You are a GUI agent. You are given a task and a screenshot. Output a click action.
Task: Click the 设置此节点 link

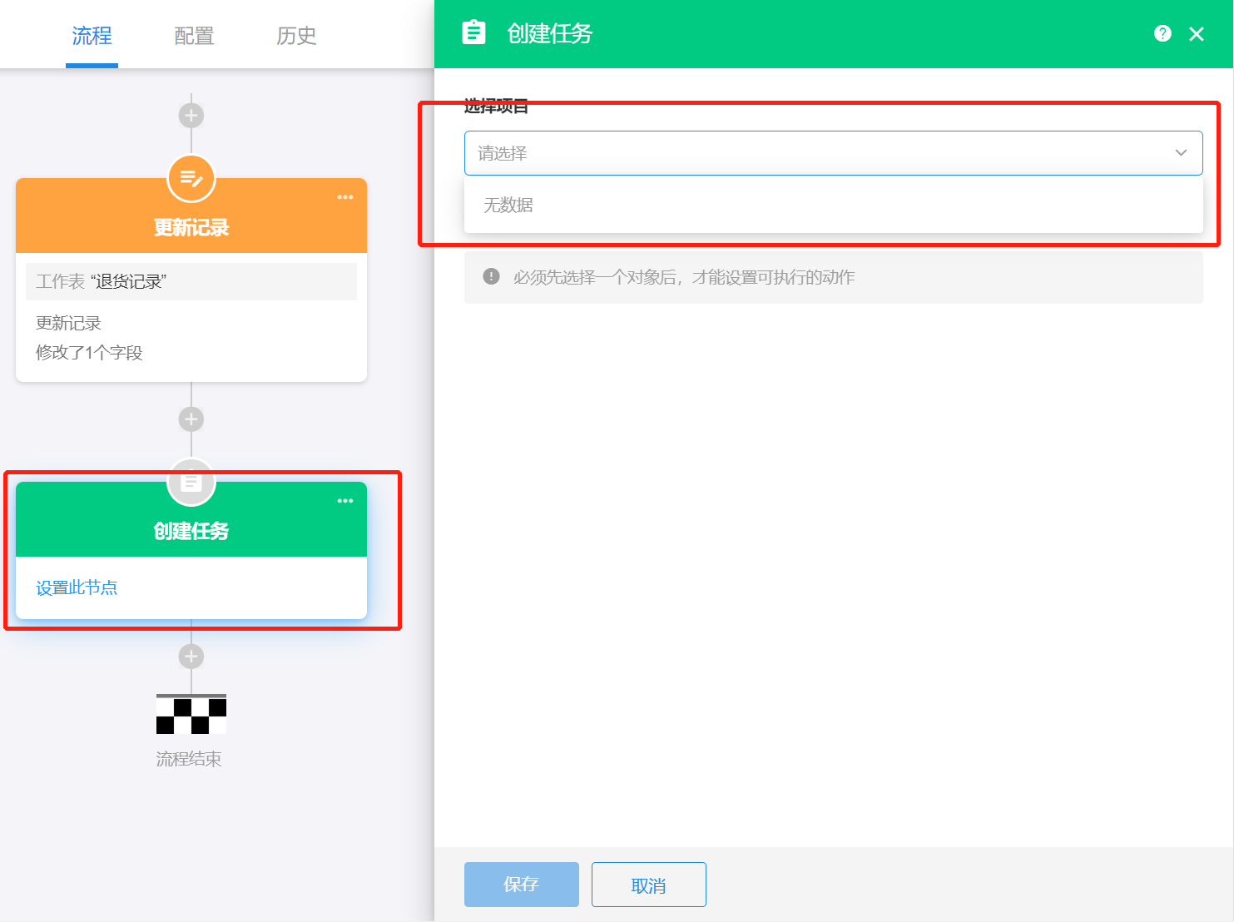click(76, 587)
